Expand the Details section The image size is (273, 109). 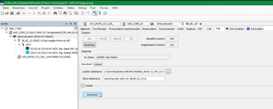coord(83,86)
